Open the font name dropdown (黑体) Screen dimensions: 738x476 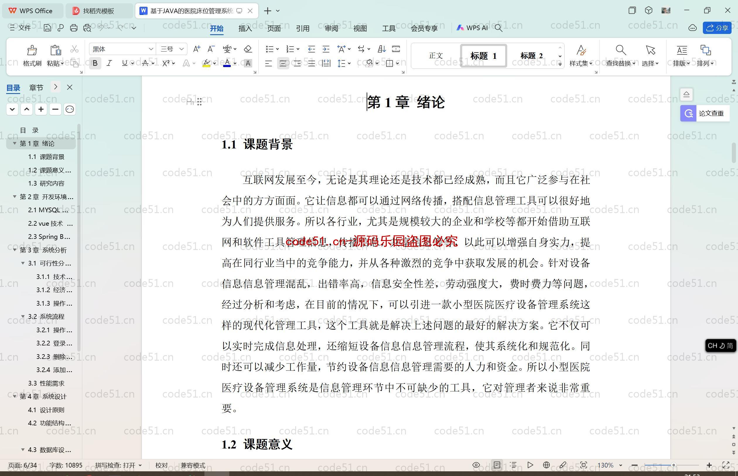click(x=150, y=49)
